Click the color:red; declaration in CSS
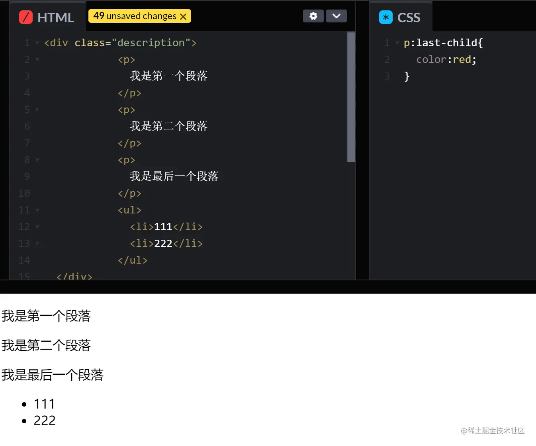 coord(446,59)
